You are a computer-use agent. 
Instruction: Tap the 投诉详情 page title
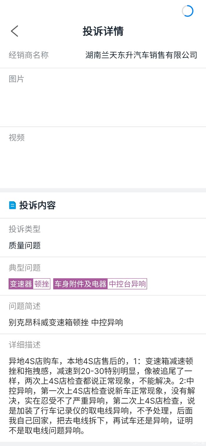click(x=103, y=31)
